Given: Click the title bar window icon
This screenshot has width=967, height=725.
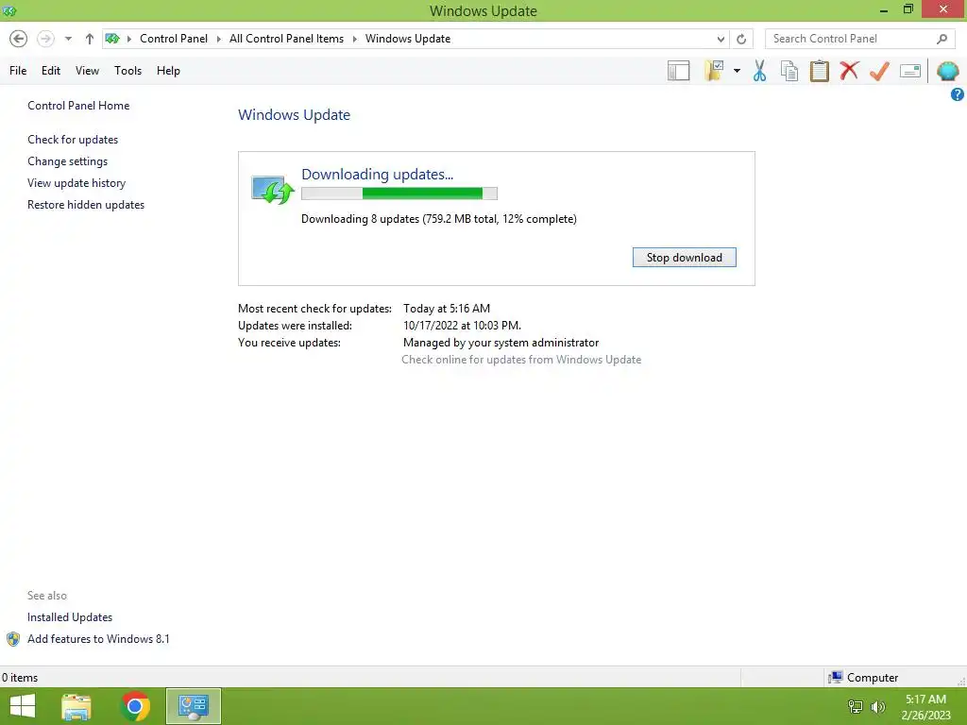Looking at the screenshot, I should pyautogui.click(x=9, y=10).
